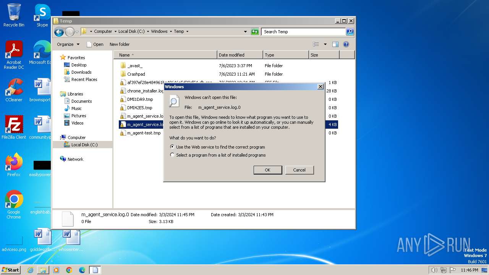Open Google Chrome desktop shortcut

click(x=14, y=205)
